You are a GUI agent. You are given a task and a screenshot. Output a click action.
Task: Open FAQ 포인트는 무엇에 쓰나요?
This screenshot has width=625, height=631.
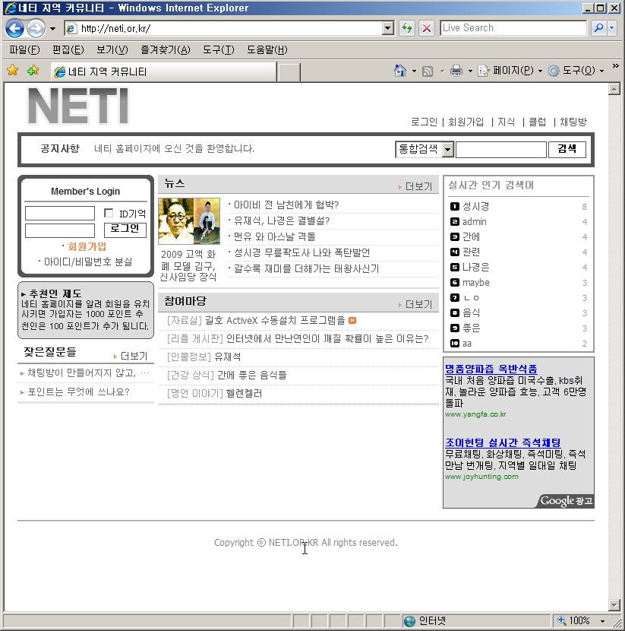[x=78, y=392]
